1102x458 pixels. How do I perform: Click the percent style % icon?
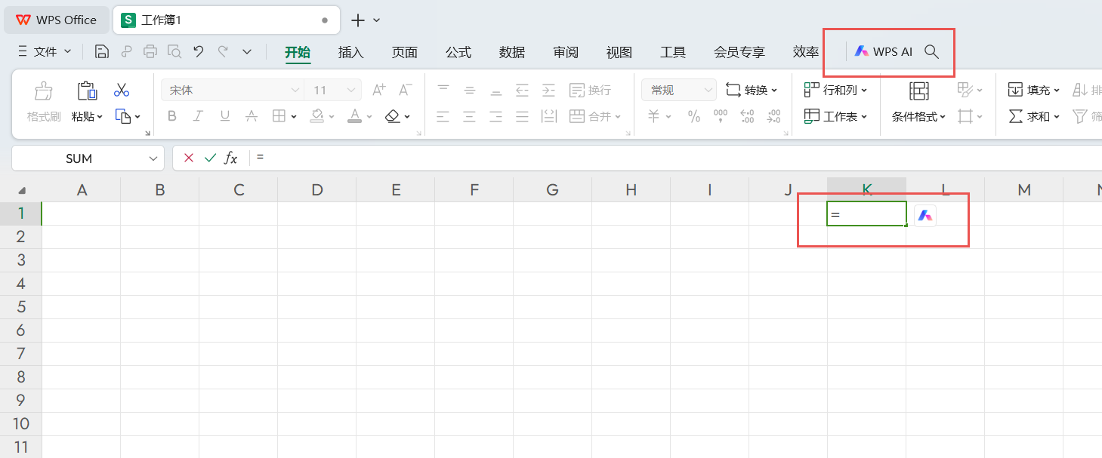click(x=693, y=116)
